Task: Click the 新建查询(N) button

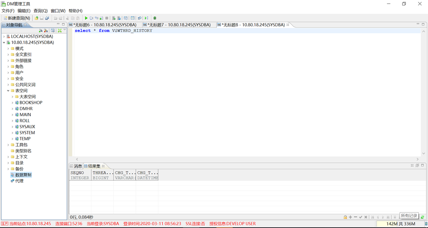Action: (17, 18)
